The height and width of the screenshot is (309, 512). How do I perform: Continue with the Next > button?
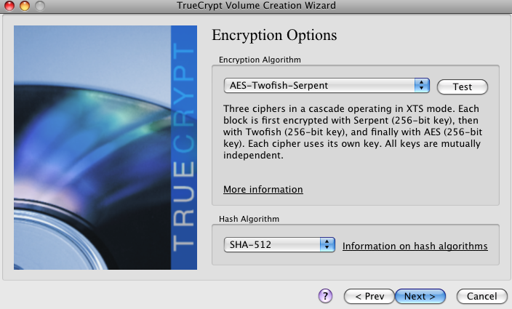tap(420, 296)
